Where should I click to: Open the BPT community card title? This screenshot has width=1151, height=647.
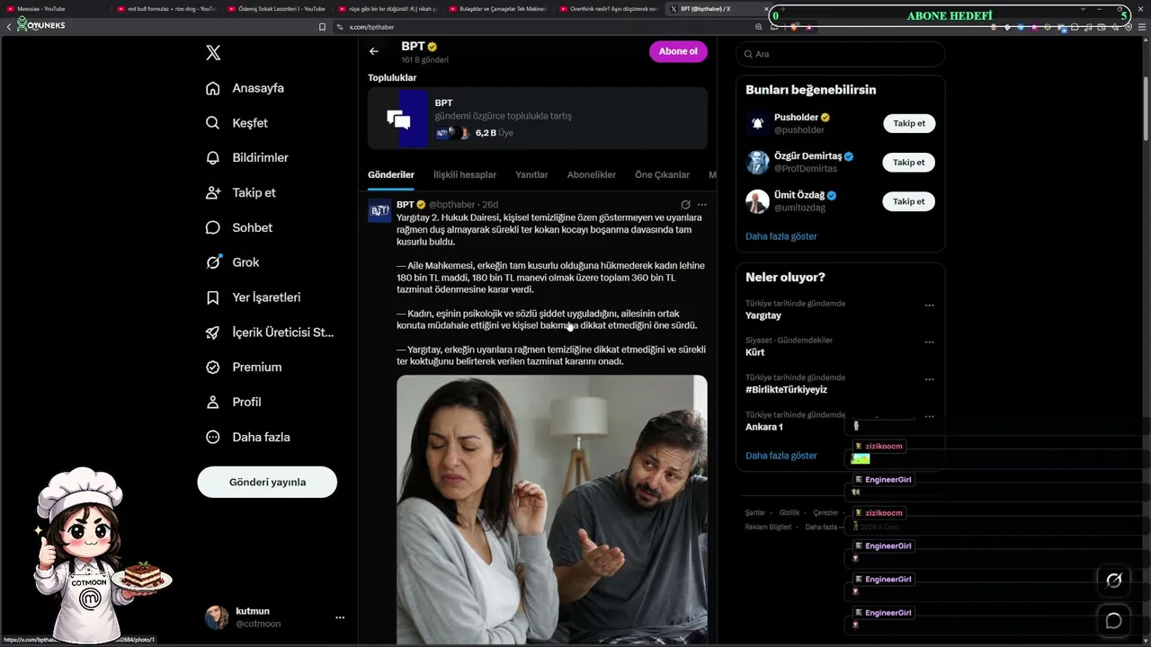(444, 103)
